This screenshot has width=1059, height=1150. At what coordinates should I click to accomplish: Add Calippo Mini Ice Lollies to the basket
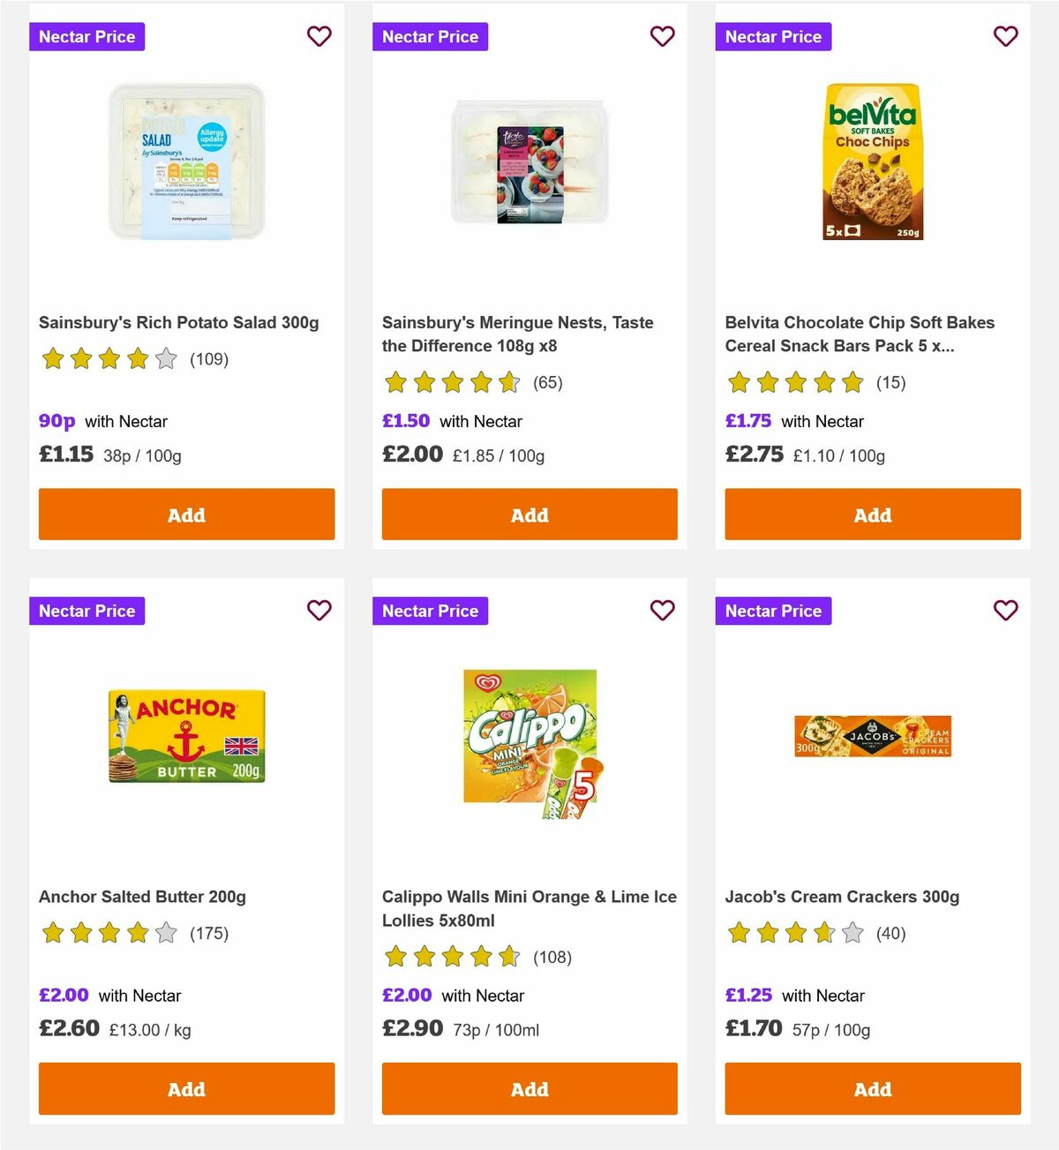[x=529, y=1088]
